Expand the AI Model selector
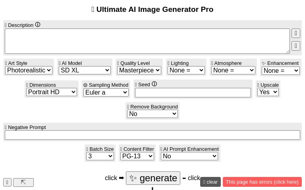This screenshot has width=305, height=190. (85, 70)
